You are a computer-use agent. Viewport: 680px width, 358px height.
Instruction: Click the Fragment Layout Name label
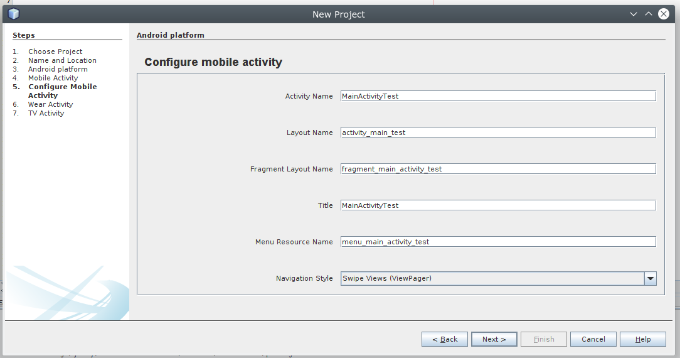click(x=292, y=169)
